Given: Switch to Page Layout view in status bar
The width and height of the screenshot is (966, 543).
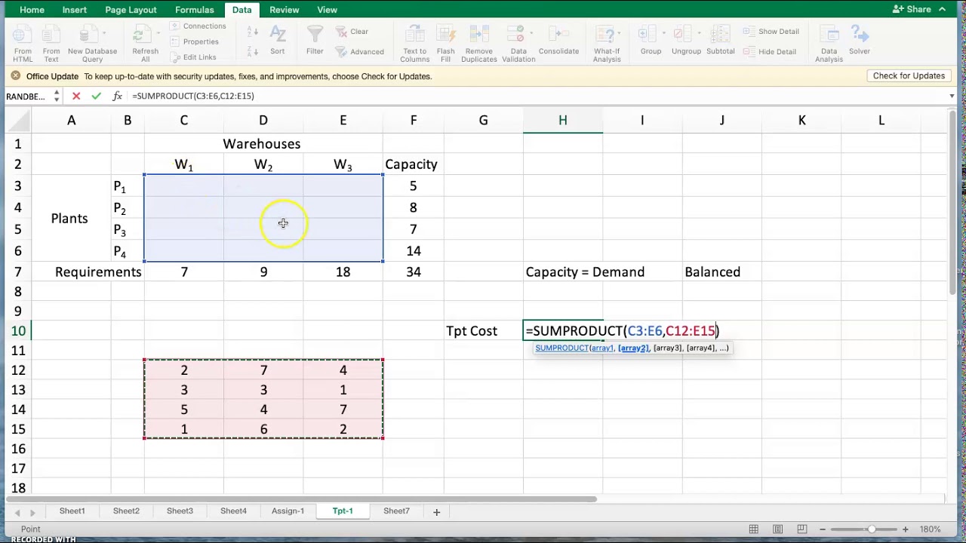Looking at the screenshot, I should click(777, 529).
